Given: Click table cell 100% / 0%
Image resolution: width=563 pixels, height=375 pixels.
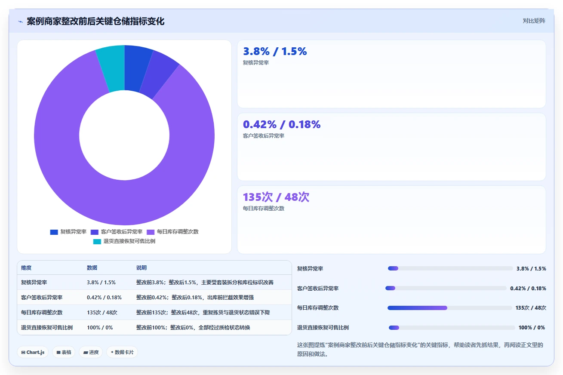Looking at the screenshot, I should (100, 327).
